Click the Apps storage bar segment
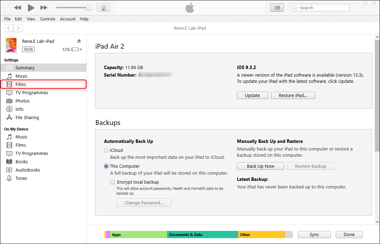Screen dimensions: 380x244 [139, 235]
